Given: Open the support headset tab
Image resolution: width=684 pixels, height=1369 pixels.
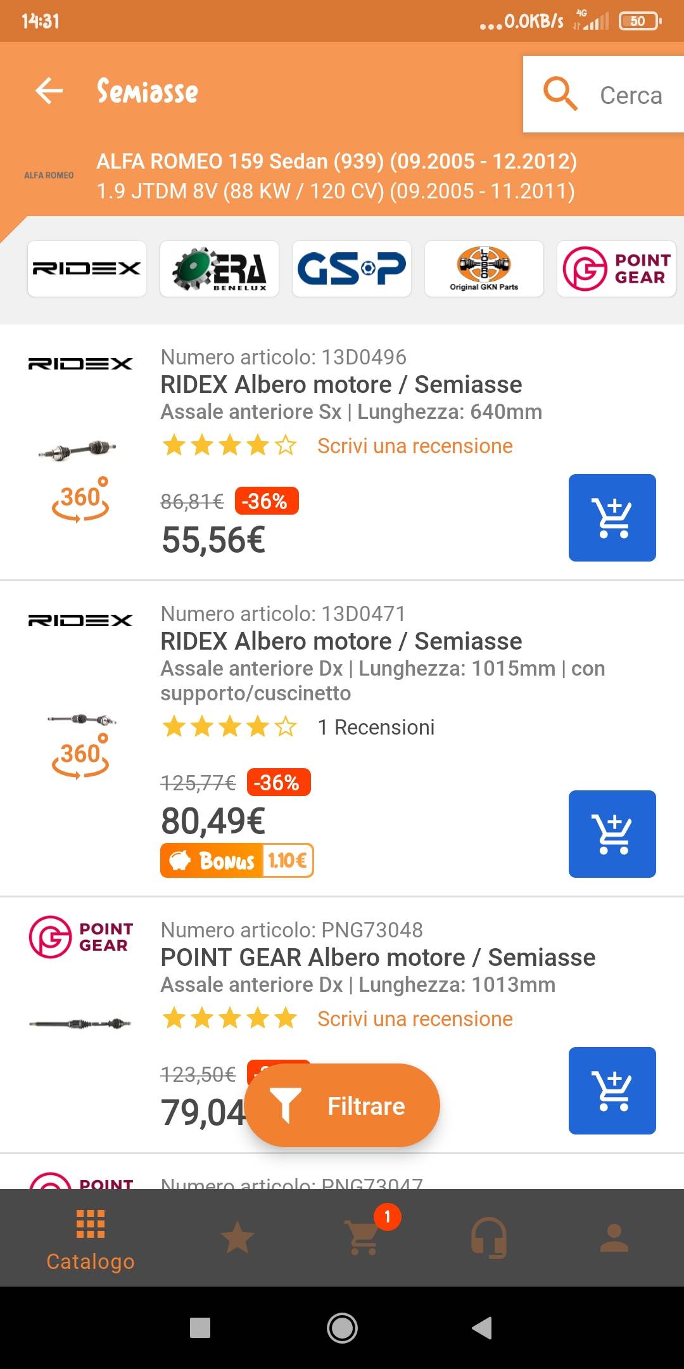Looking at the screenshot, I should coord(488,1238).
